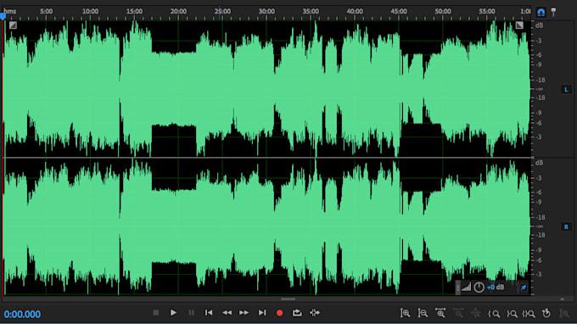Click the right channel dB scale label
The image size is (577, 324).
coord(539,163)
